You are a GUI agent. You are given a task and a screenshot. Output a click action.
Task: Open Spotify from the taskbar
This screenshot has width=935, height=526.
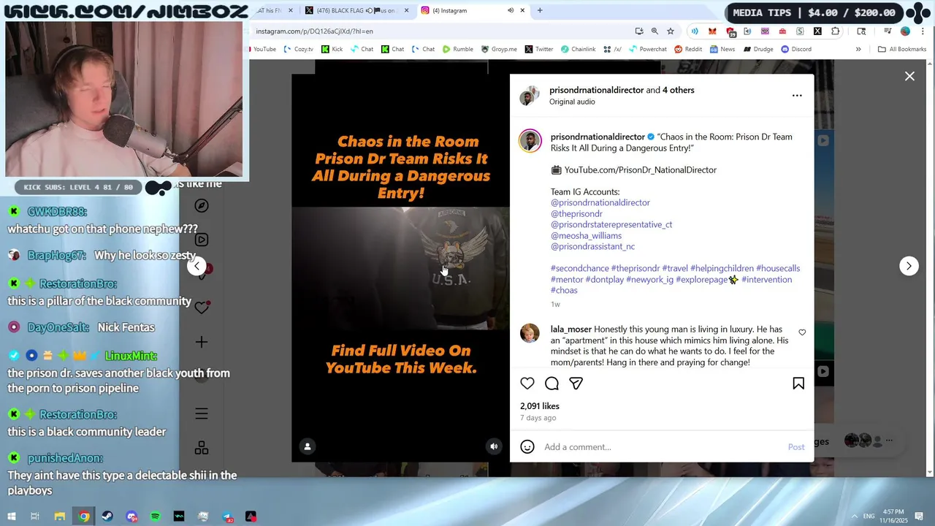[155, 517]
